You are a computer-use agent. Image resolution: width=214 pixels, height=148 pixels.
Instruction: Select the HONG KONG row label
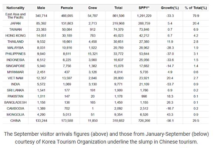coord(16,36)
